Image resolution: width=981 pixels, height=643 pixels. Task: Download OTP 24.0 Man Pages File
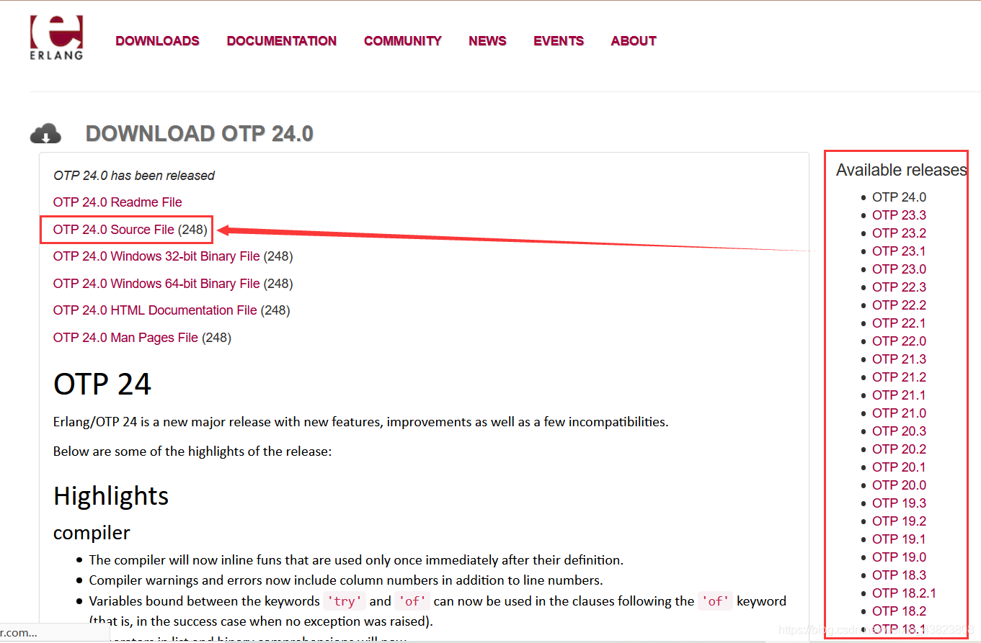click(x=125, y=338)
